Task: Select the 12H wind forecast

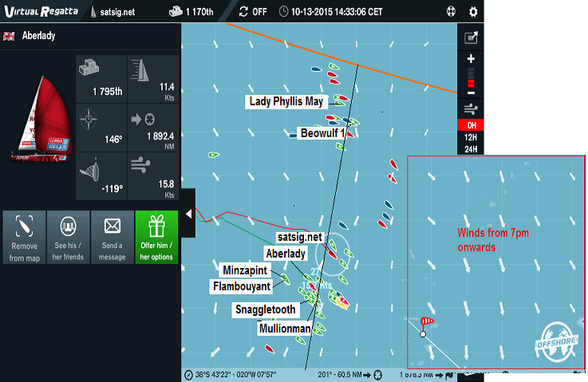Action: coord(471,137)
